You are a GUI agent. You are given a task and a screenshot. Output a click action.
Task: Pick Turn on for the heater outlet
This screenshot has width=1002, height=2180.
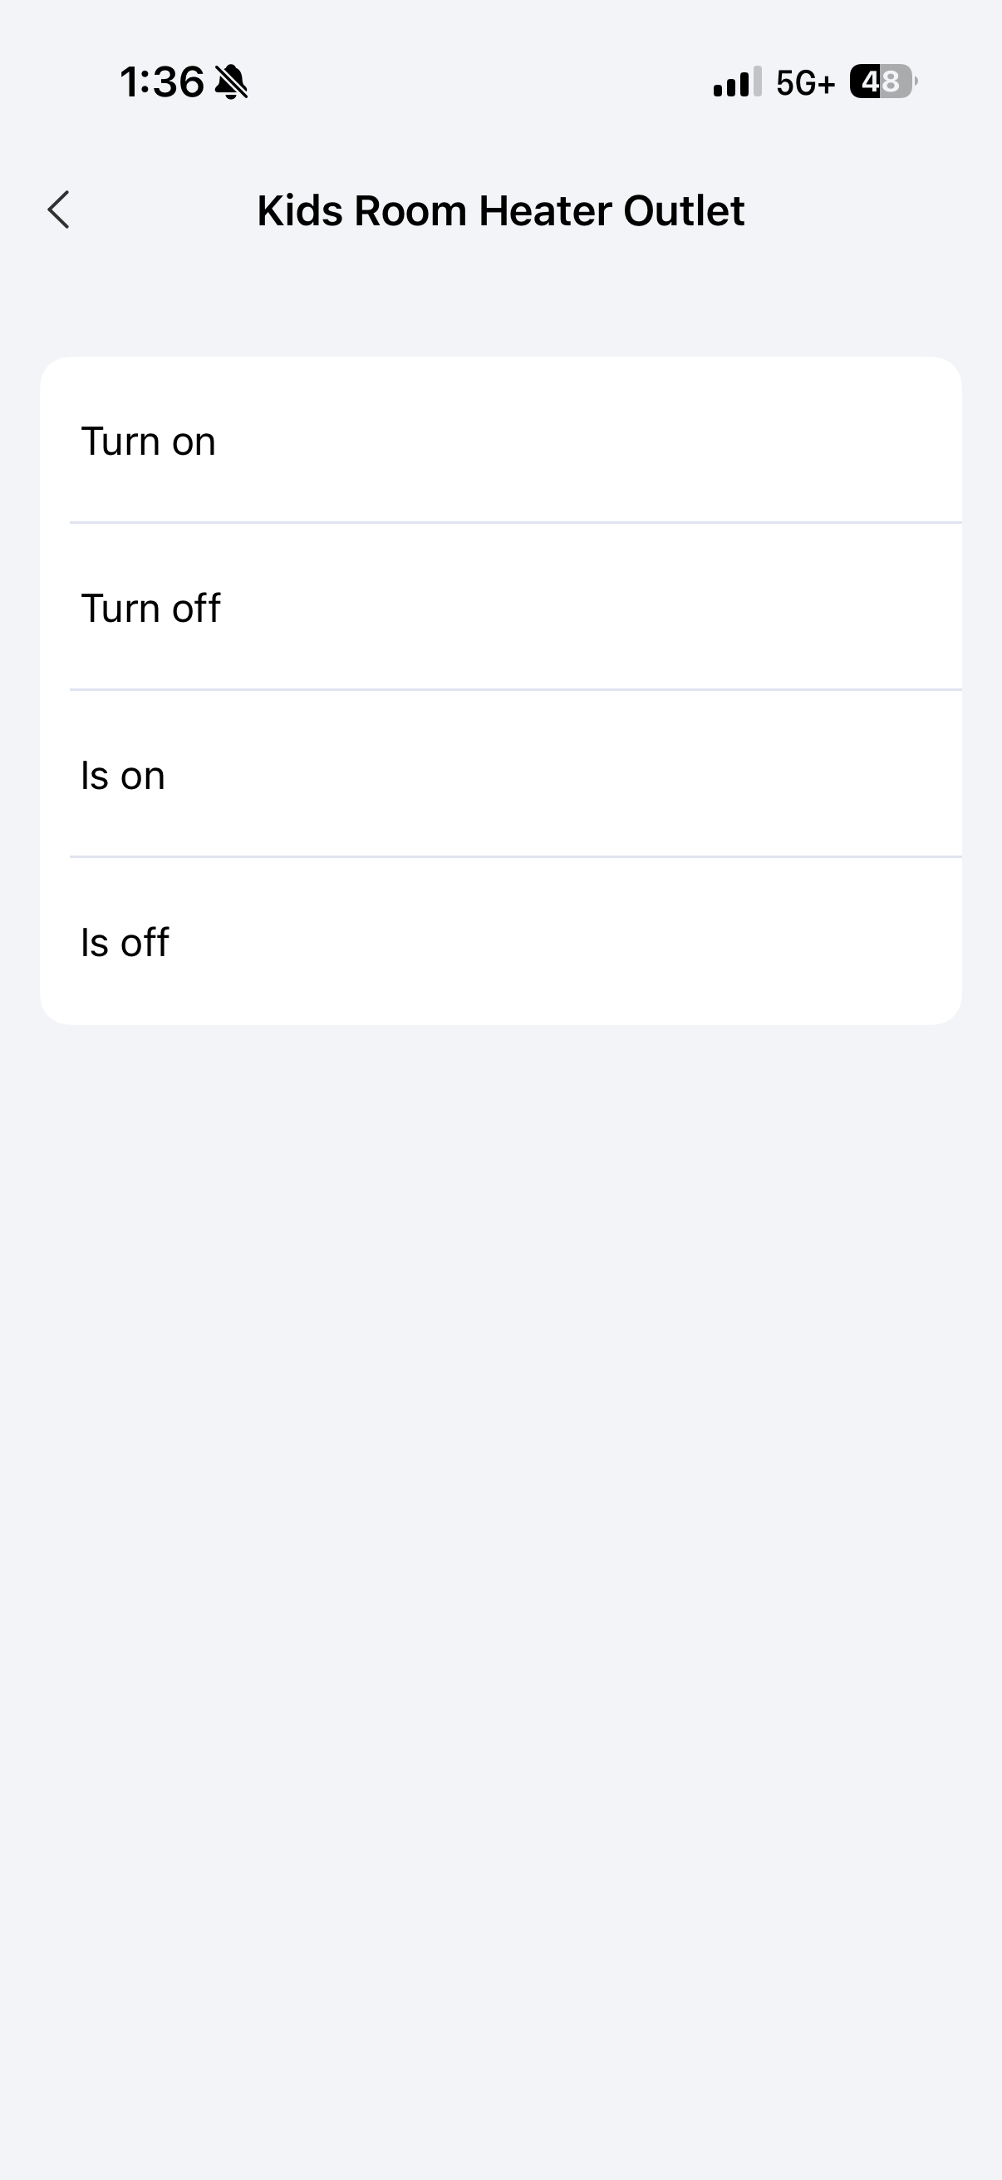pyautogui.click(x=500, y=441)
